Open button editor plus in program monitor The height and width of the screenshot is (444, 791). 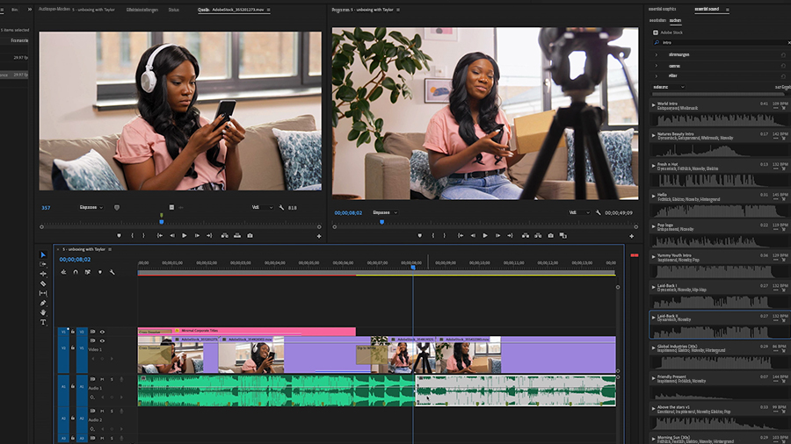632,236
